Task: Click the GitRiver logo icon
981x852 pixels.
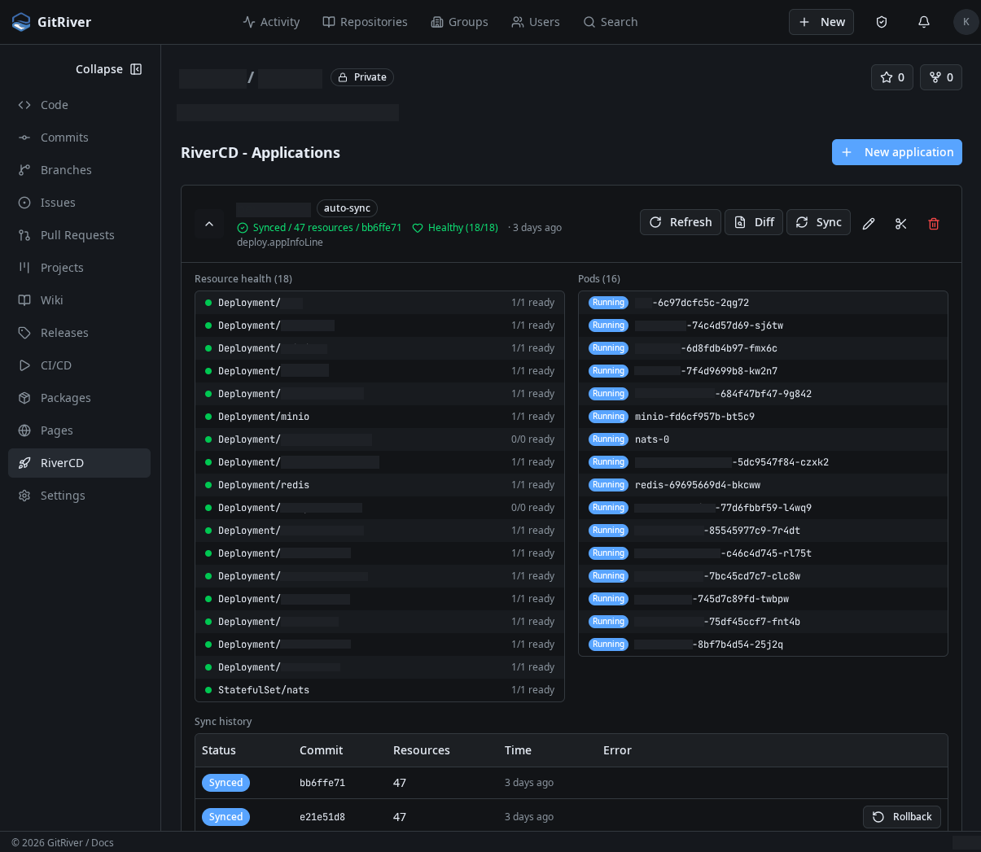Action: click(21, 22)
